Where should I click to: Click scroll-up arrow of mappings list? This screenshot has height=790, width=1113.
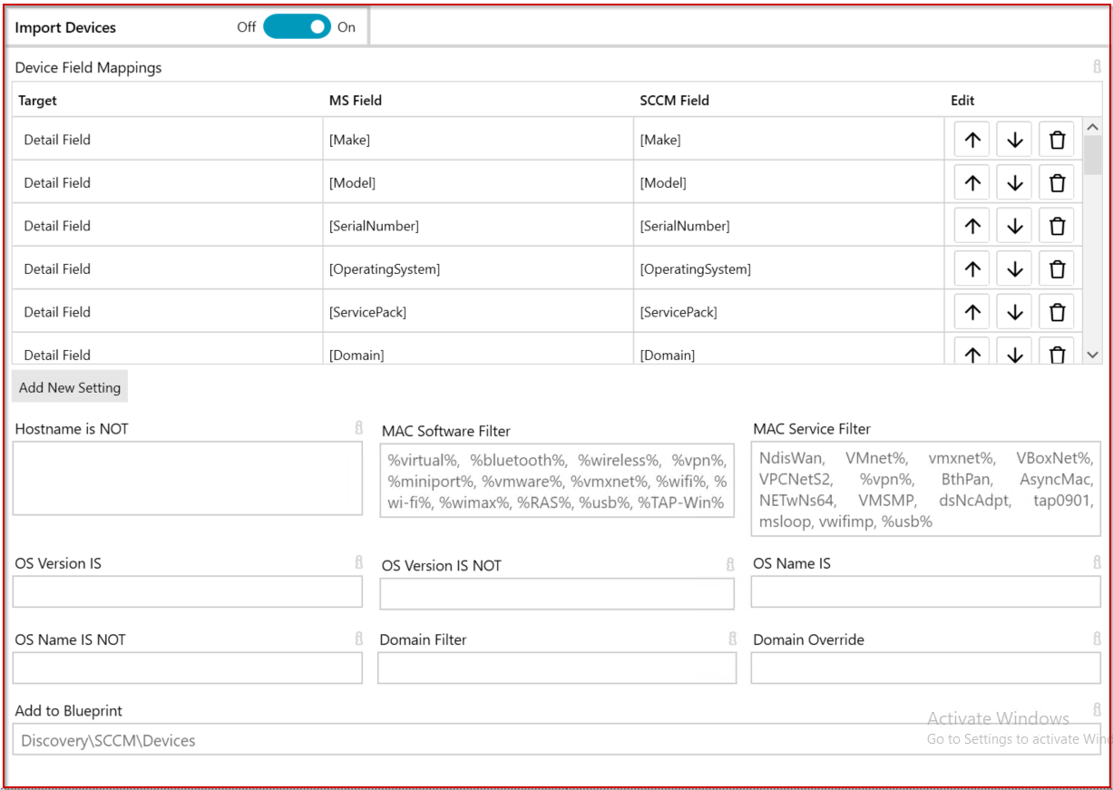coord(1092,128)
